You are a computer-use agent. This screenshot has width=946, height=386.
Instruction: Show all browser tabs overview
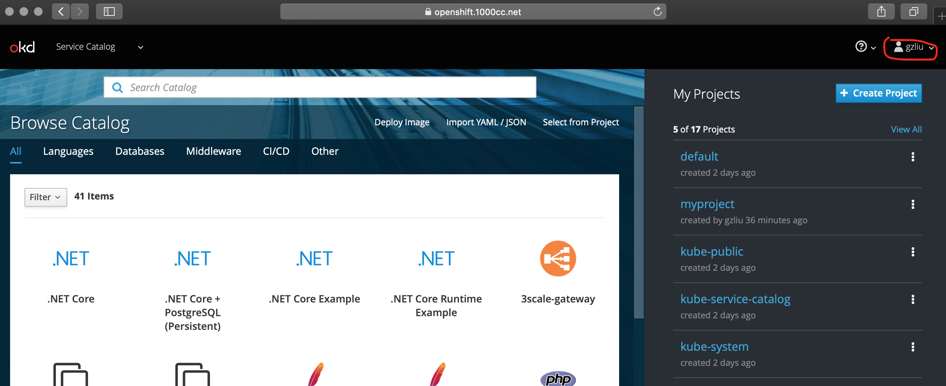913,12
